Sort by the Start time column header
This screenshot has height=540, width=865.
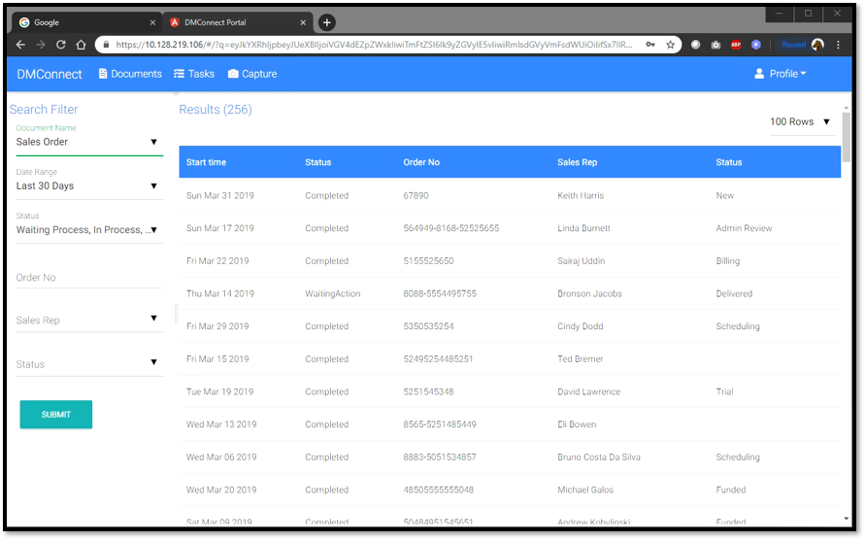tap(206, 162)
